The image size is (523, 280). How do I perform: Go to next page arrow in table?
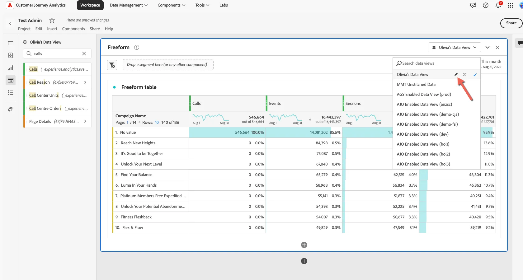[139, 123]
